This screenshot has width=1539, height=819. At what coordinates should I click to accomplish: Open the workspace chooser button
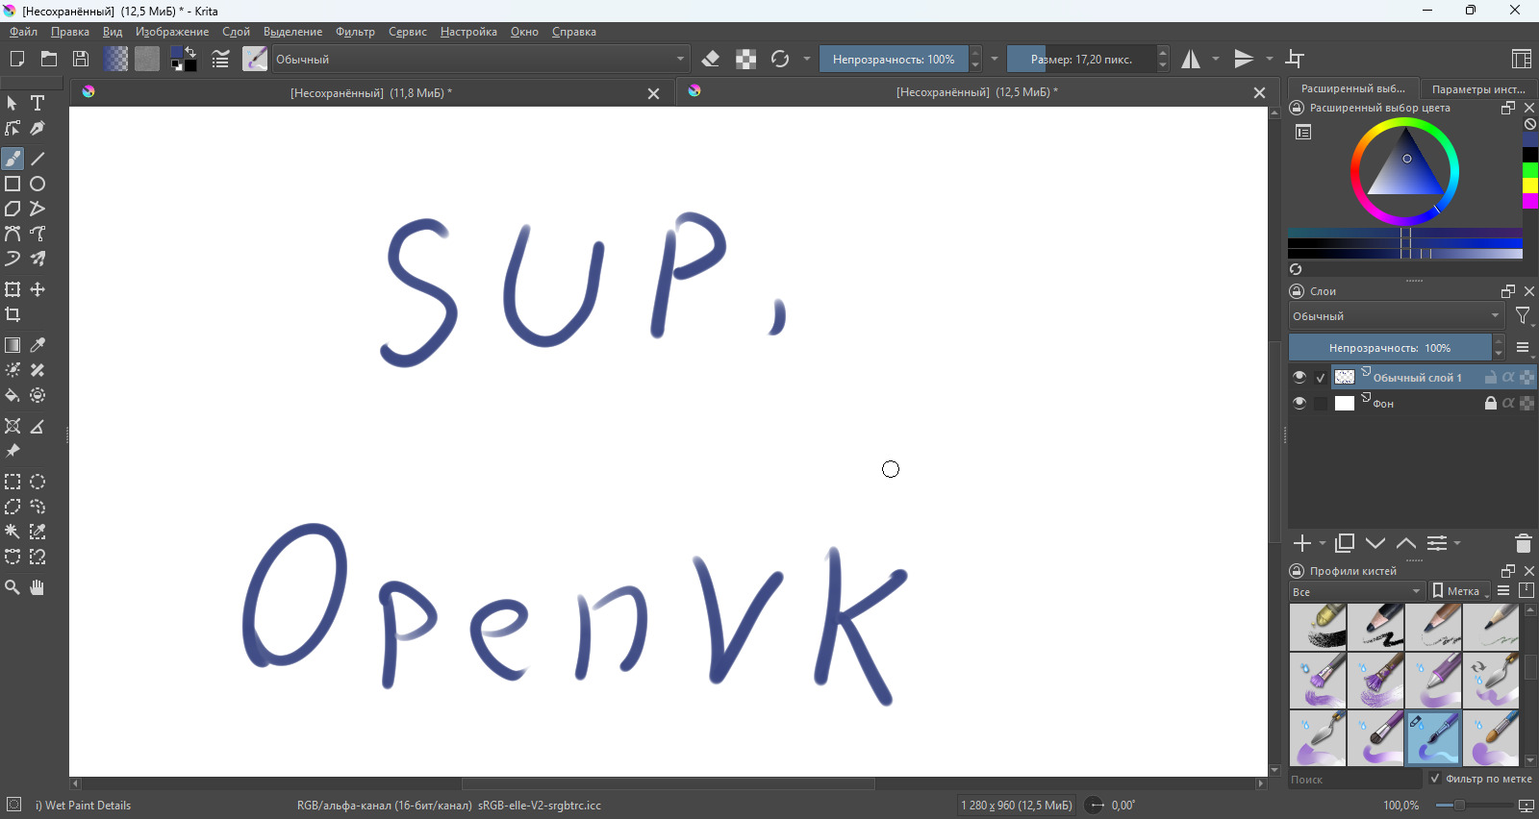click(1522, 59)
